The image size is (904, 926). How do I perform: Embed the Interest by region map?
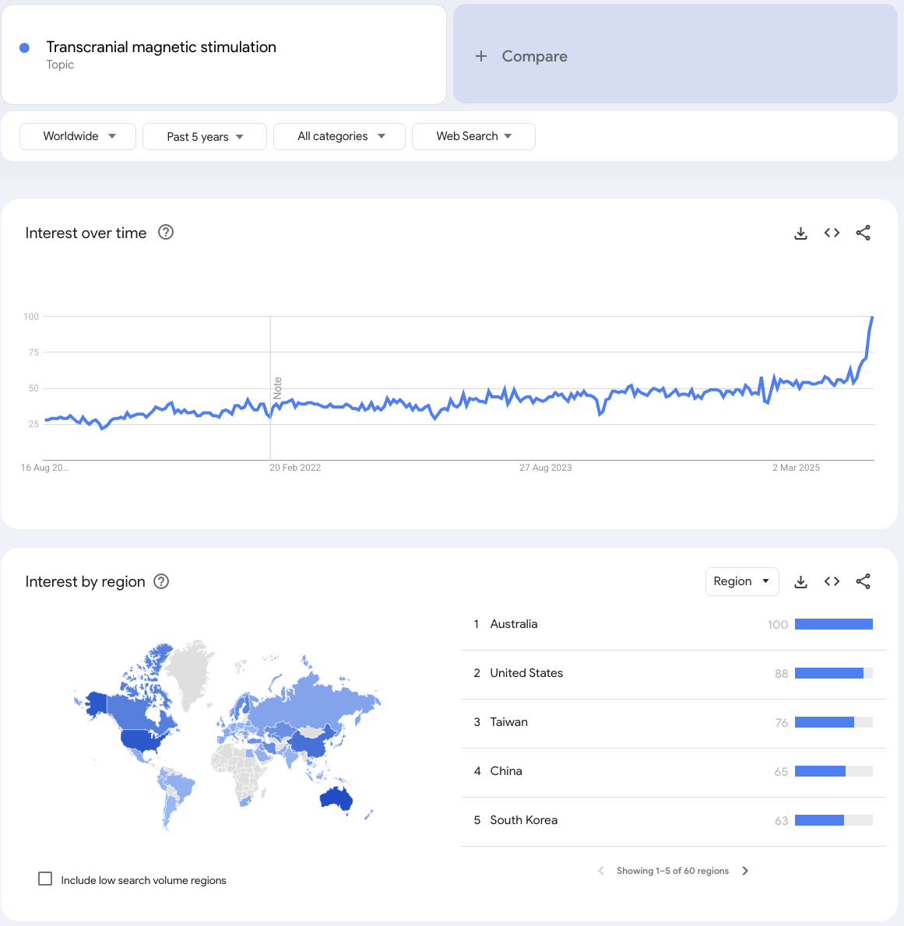click(x=832, y=581)
